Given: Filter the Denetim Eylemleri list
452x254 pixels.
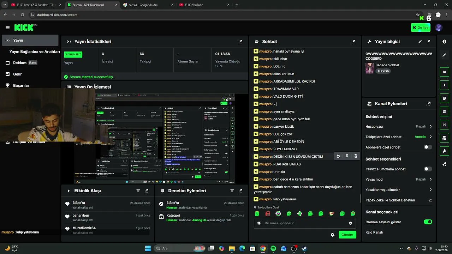Looking at the screenshot, I should click(232, 191).
